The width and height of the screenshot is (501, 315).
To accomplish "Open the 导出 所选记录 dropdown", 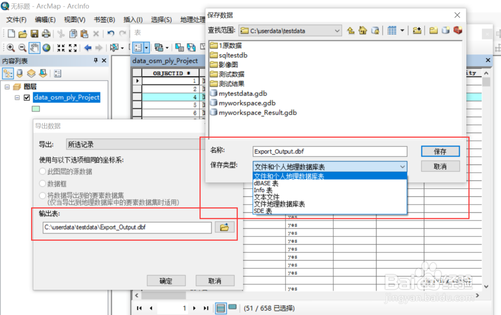I will [135, 144].
